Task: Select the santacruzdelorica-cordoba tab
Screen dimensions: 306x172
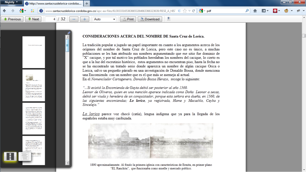Action: coord(53,4)
